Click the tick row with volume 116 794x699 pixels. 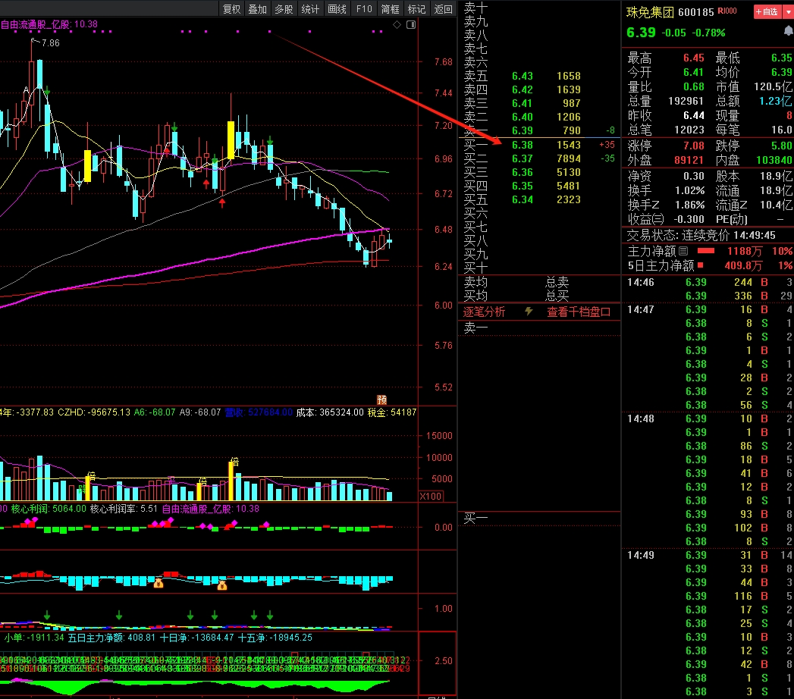(708, 596)
